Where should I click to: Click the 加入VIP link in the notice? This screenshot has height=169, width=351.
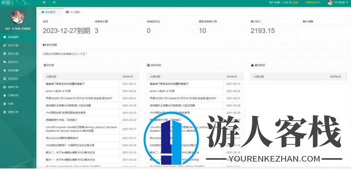[x=78, y=54]
